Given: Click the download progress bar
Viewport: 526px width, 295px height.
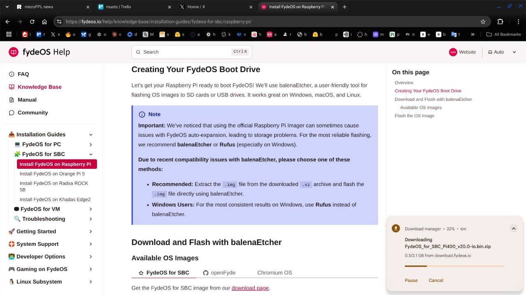Looking at the screenshot, I should pos(454,266).
